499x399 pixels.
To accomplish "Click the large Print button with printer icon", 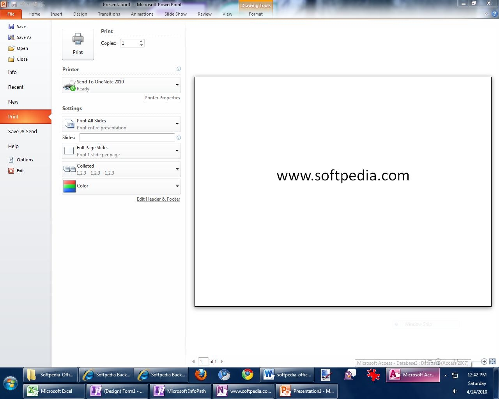I will [78, 44].
